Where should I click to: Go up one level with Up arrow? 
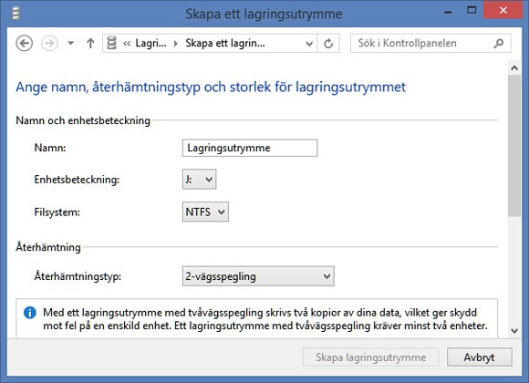coord(90,43)
